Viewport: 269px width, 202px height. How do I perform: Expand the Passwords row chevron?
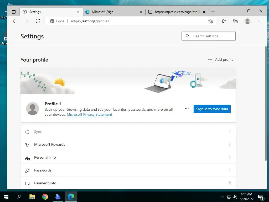230,170
